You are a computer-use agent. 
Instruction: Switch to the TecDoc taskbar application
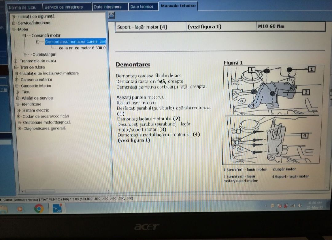pos(57,208)
